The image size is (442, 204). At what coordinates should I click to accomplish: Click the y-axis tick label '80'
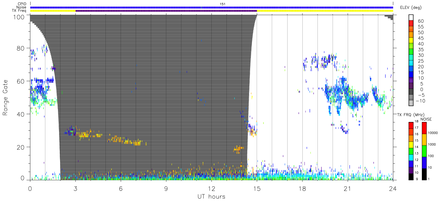21,48
